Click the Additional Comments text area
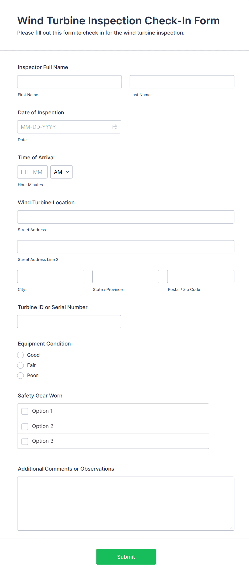 (x=126, y=504)
